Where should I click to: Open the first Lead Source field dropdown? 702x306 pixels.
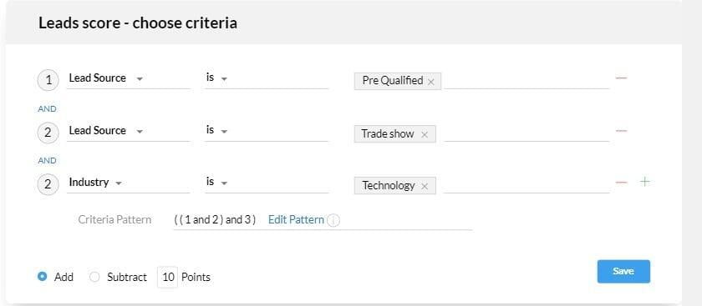click(128, 78)
